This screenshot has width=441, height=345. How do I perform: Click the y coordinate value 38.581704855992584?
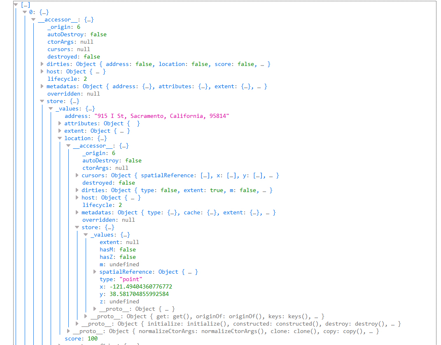[x=139, y=294]
